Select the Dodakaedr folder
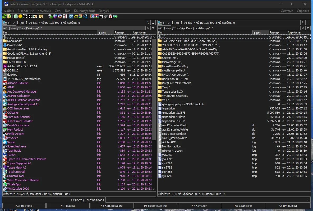 click(x=77, y=41)
